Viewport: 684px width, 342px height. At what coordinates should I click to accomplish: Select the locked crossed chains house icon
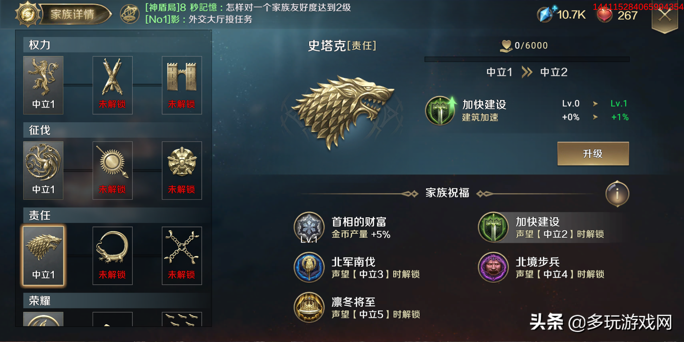pyautogui.click(x=182, y=256)
